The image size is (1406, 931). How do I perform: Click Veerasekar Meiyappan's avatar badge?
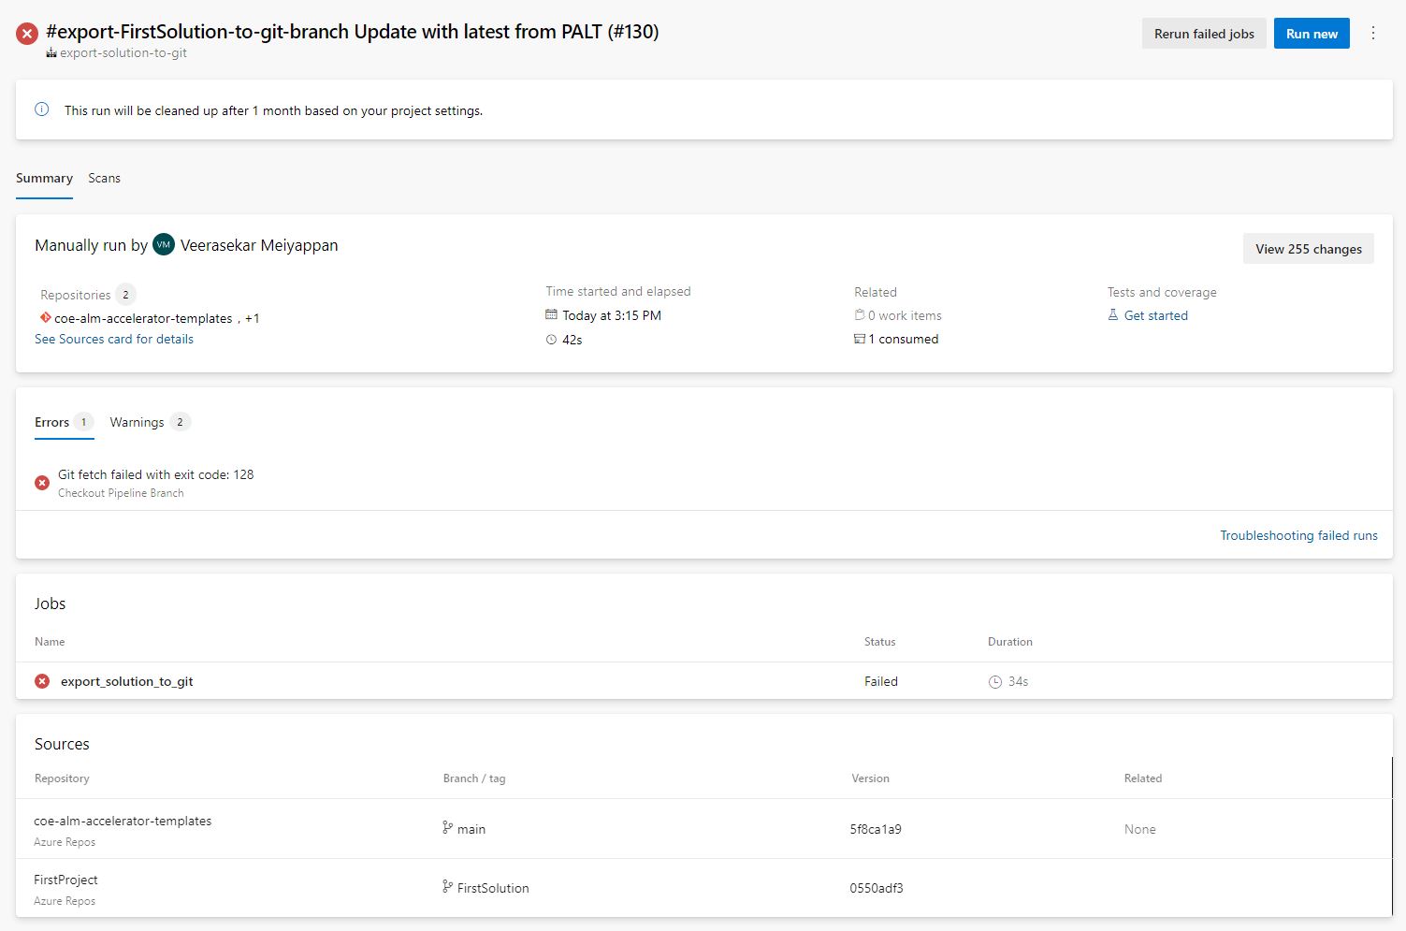coord(164,244)
